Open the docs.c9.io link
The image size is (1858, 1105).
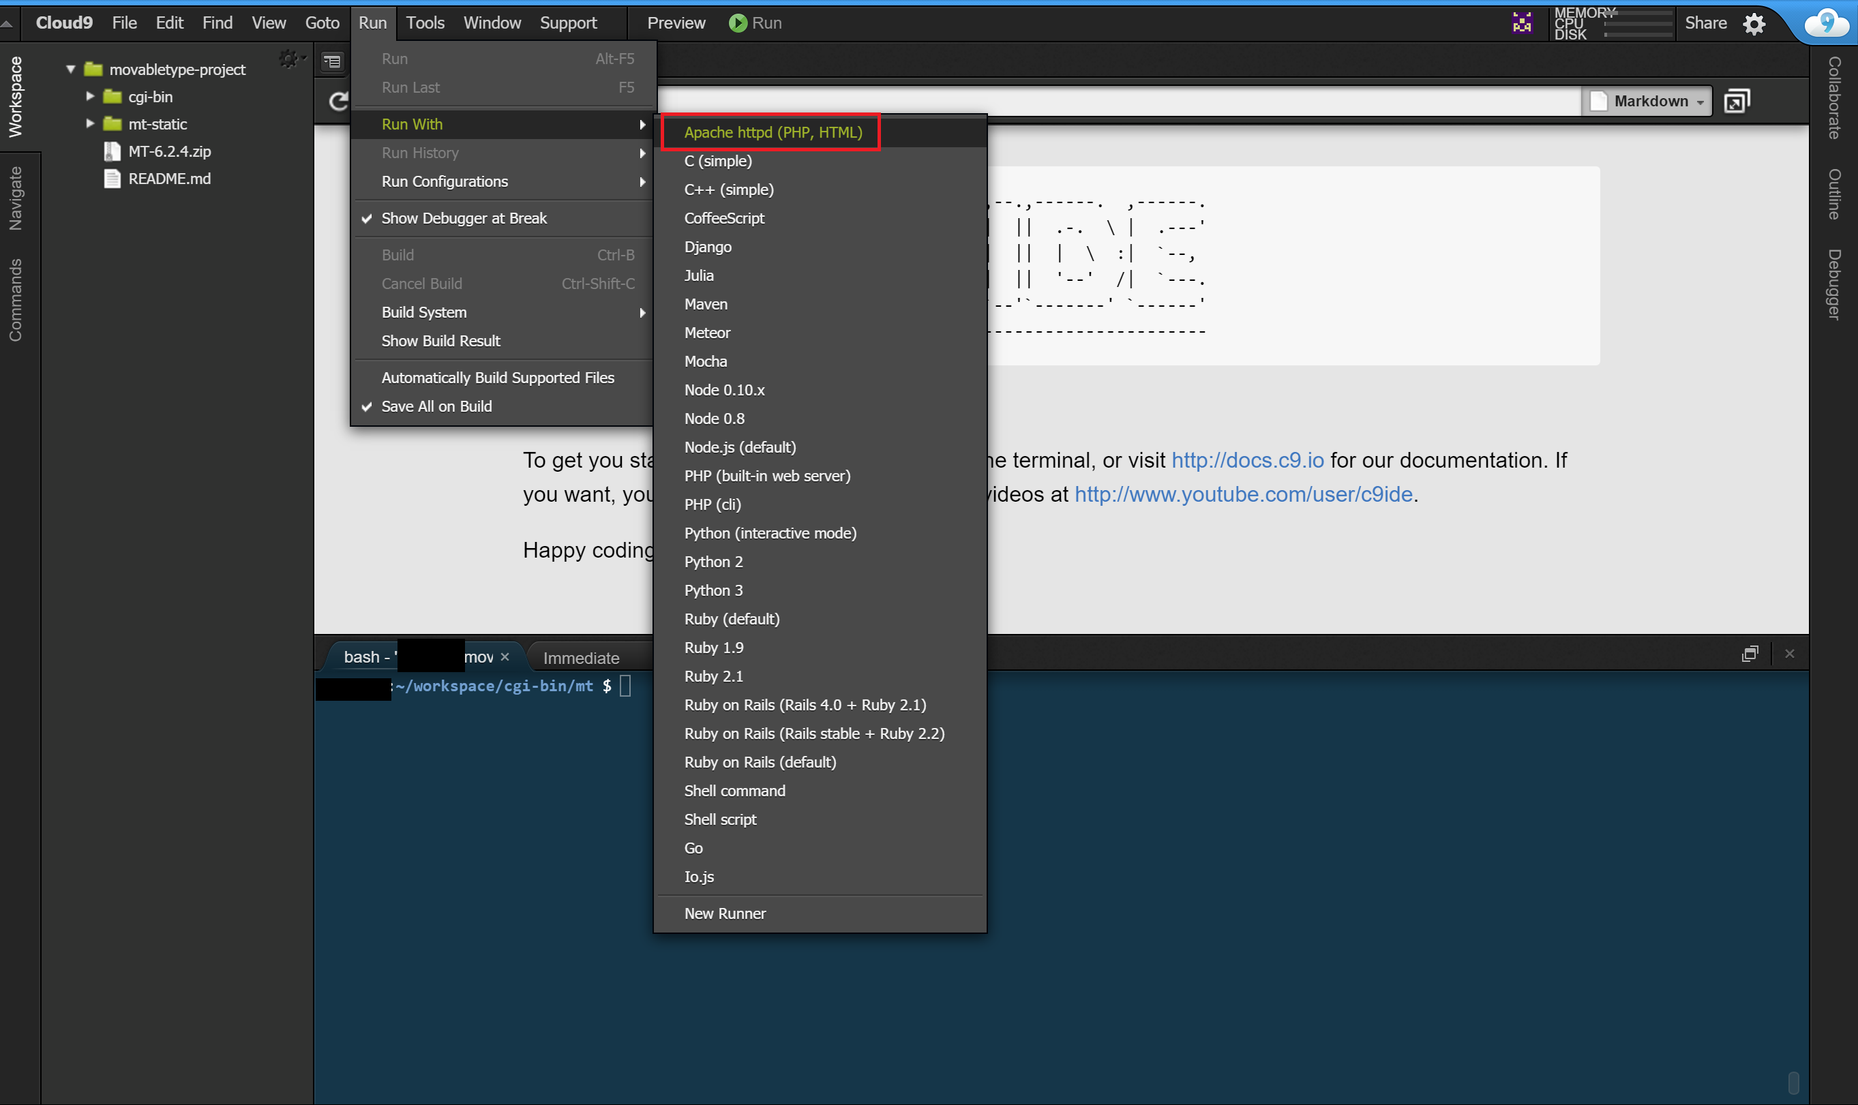tap(1247, 460)
